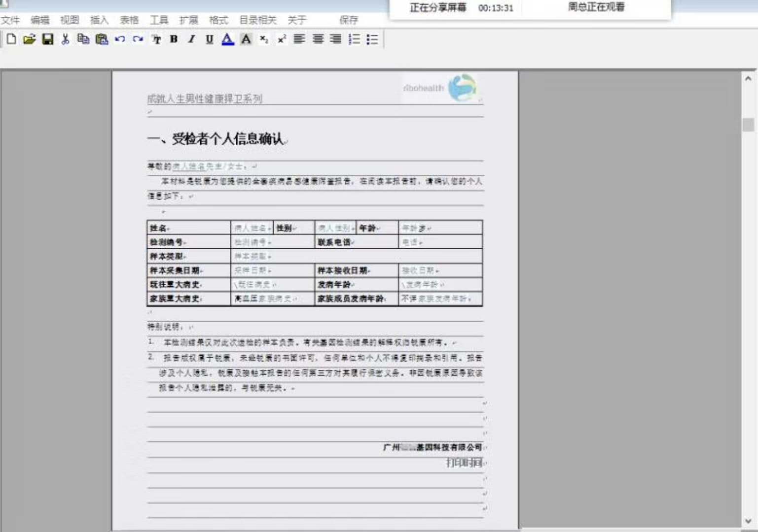Screen dimensions: 758x532
Task: Open the 文件 menu
Action: pyautogui.click(x=10, y=20)
